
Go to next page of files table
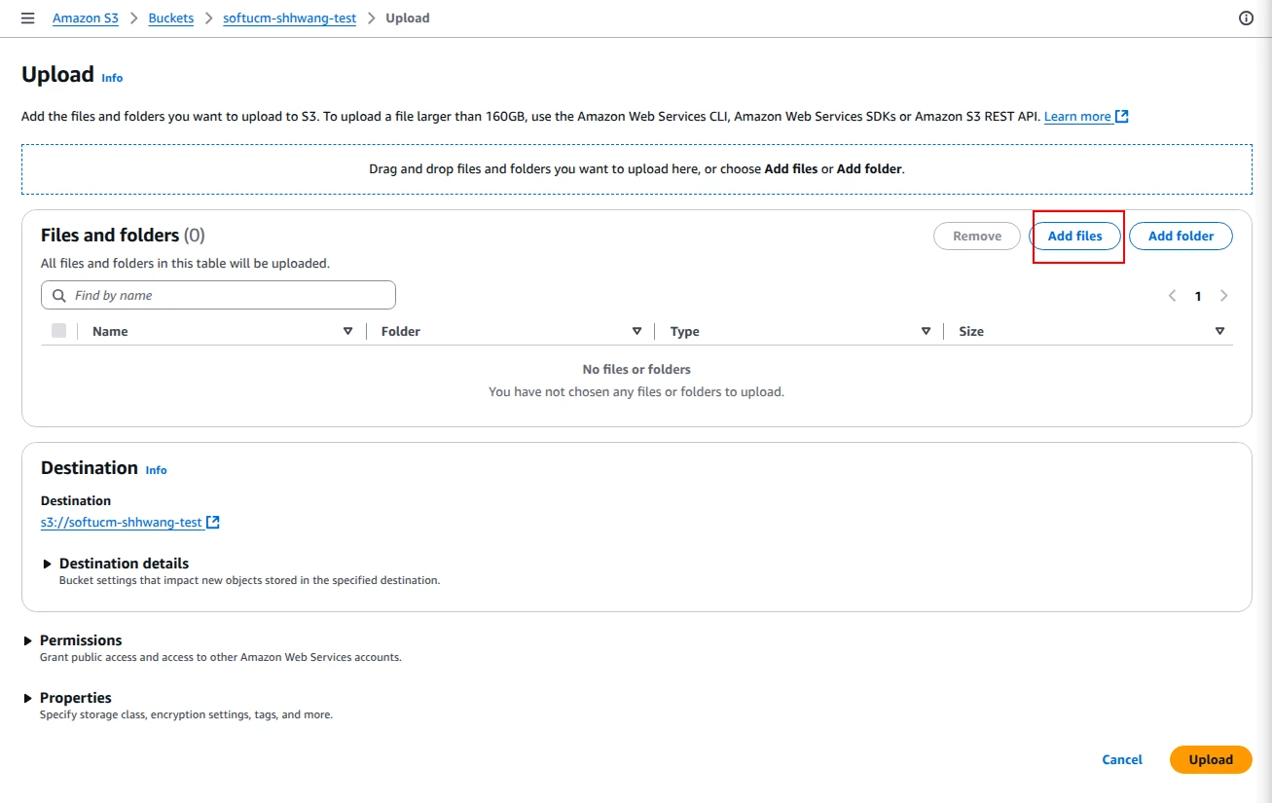point(1223,296)
